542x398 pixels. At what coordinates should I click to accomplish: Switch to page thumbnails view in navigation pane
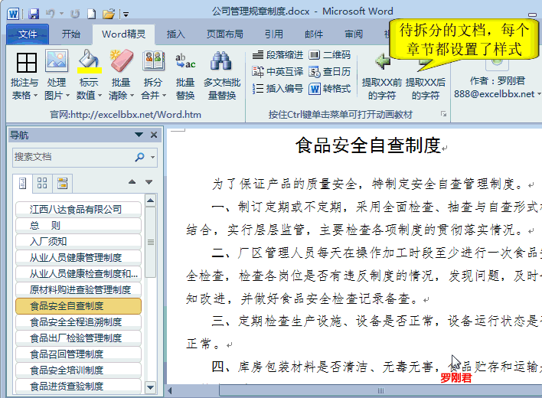[42, 183]
